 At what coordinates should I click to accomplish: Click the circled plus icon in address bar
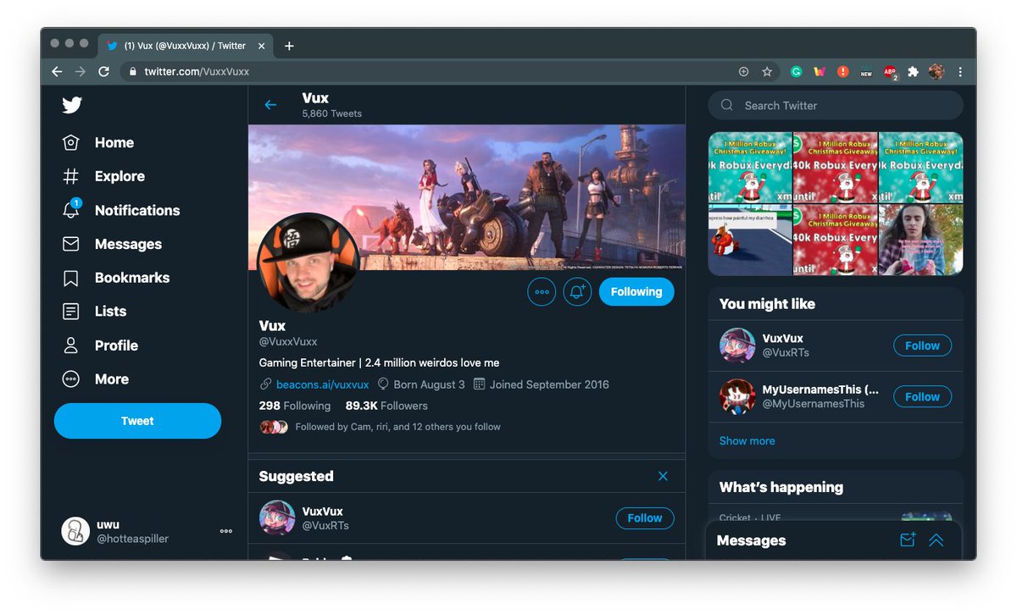743,72
